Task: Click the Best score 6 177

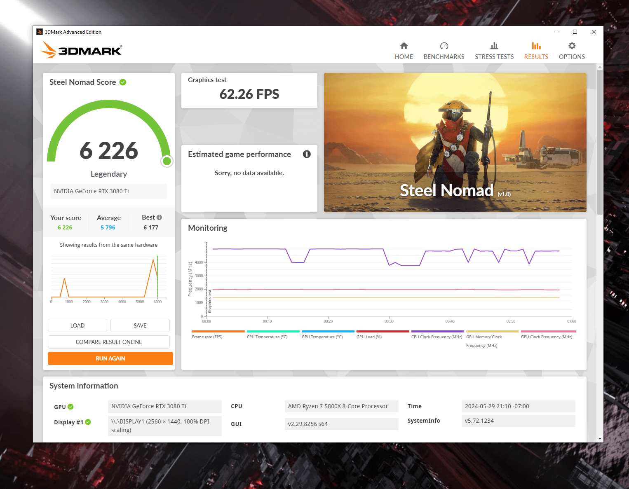Action: (151, 227)
